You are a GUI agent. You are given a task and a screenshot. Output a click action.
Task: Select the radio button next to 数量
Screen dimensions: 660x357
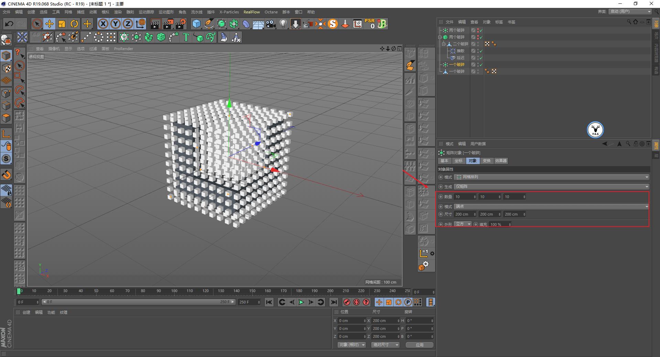click(441, 196)
